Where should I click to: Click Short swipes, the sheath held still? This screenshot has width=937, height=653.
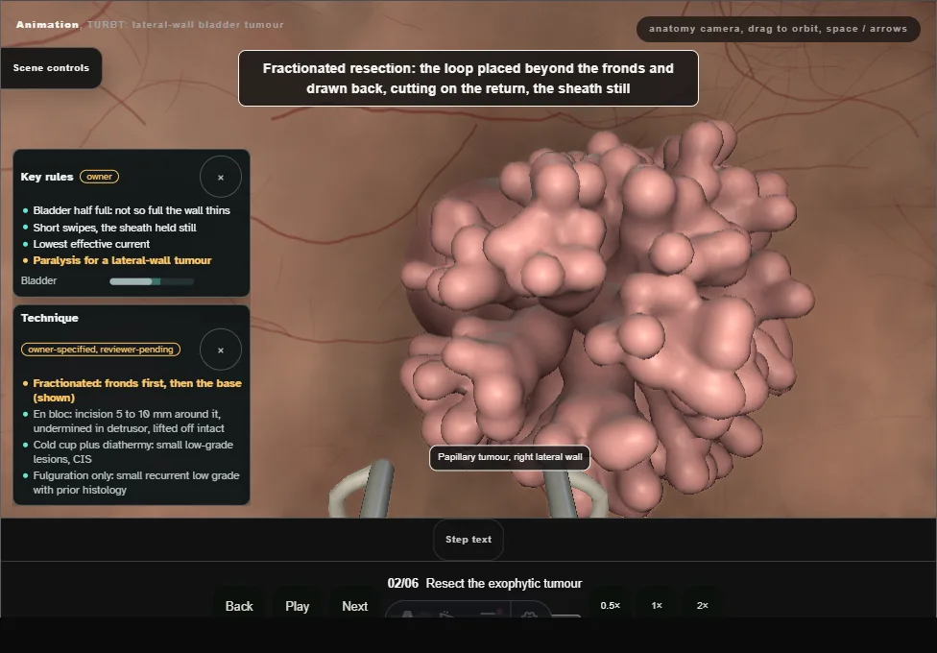point(114,228)
